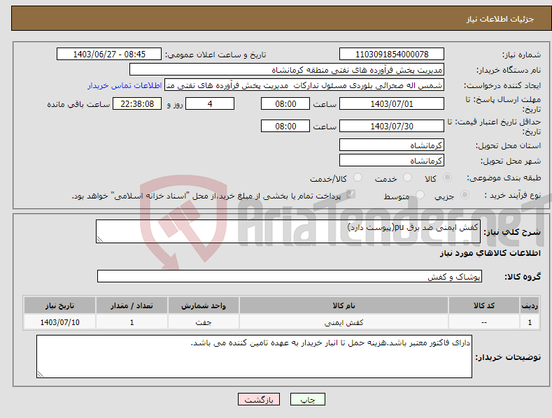
Task: Click the delivery city field کرمانشاه
Action: pos(392,161)
